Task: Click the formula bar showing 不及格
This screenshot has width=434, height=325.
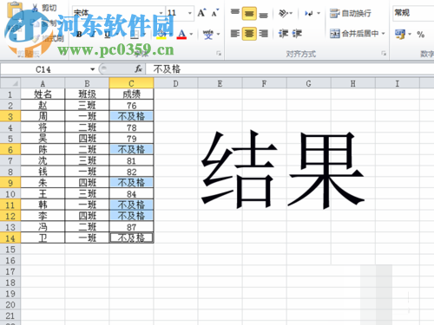Action: pos(290,69)
